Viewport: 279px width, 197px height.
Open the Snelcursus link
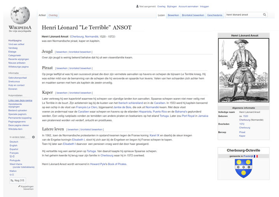tap(14, 82)
